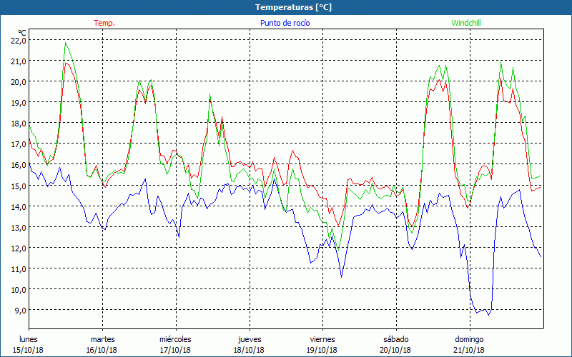Click the lunes day label
The height and width of the screenshot is (357, 572).
(x=29, y=339)
